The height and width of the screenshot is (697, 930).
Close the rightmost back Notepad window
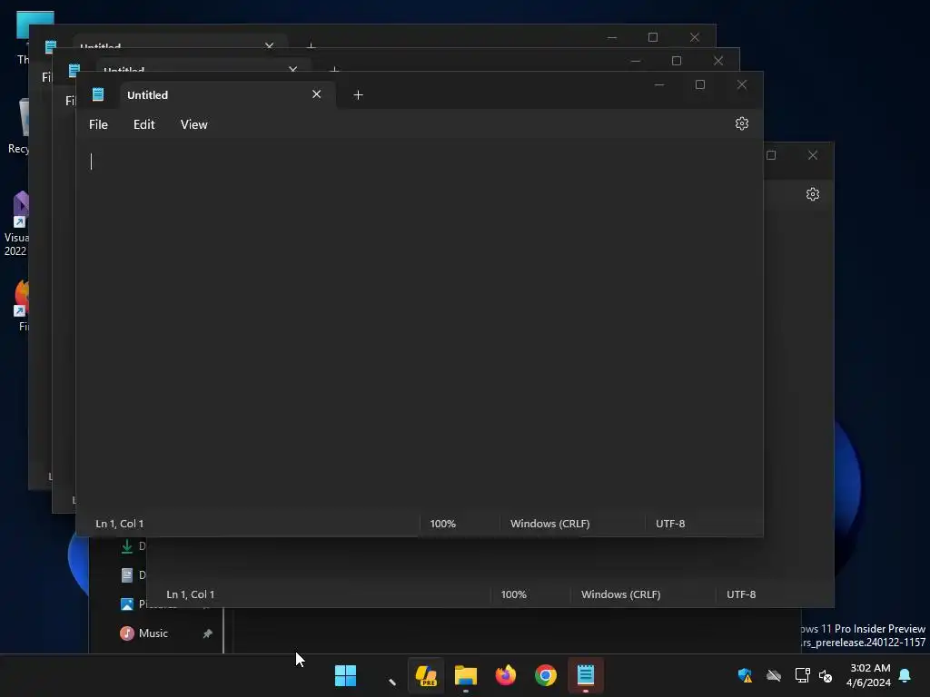tap(813, 155)
